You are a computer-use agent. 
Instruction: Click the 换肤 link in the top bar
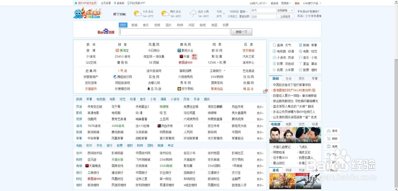point(297,3)
